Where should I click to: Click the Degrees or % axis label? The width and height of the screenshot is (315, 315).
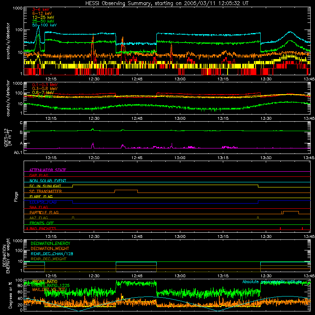pos(10,295)
